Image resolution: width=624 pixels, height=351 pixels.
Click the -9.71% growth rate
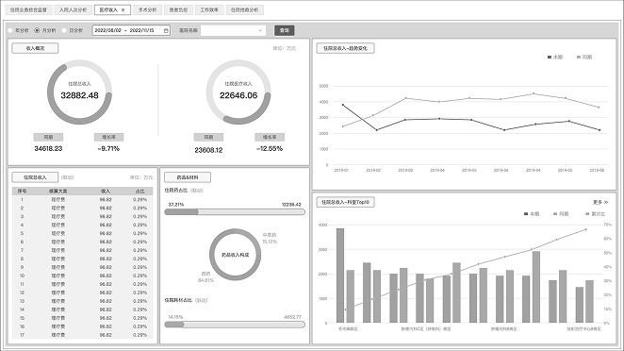pyautogui.click(x=108, y=148)
